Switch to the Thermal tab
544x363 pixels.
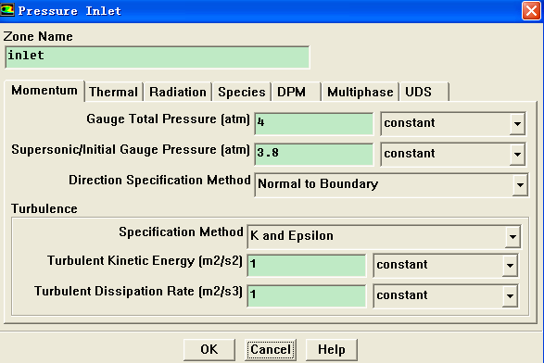[x=114, y=92]
